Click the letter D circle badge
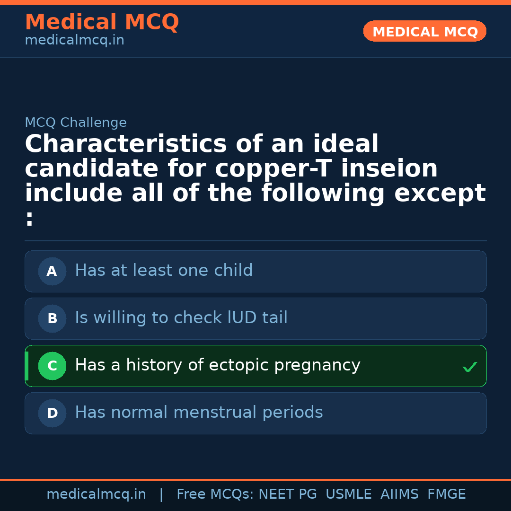Image resolution: width=511 pixels, height=511 pixels. pos(52,414)
